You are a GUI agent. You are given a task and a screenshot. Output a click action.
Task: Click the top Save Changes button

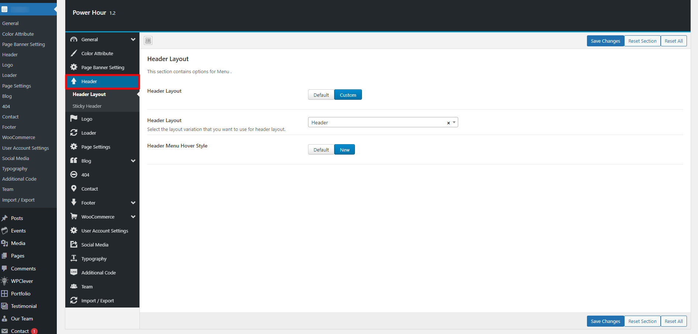point(605,41)
